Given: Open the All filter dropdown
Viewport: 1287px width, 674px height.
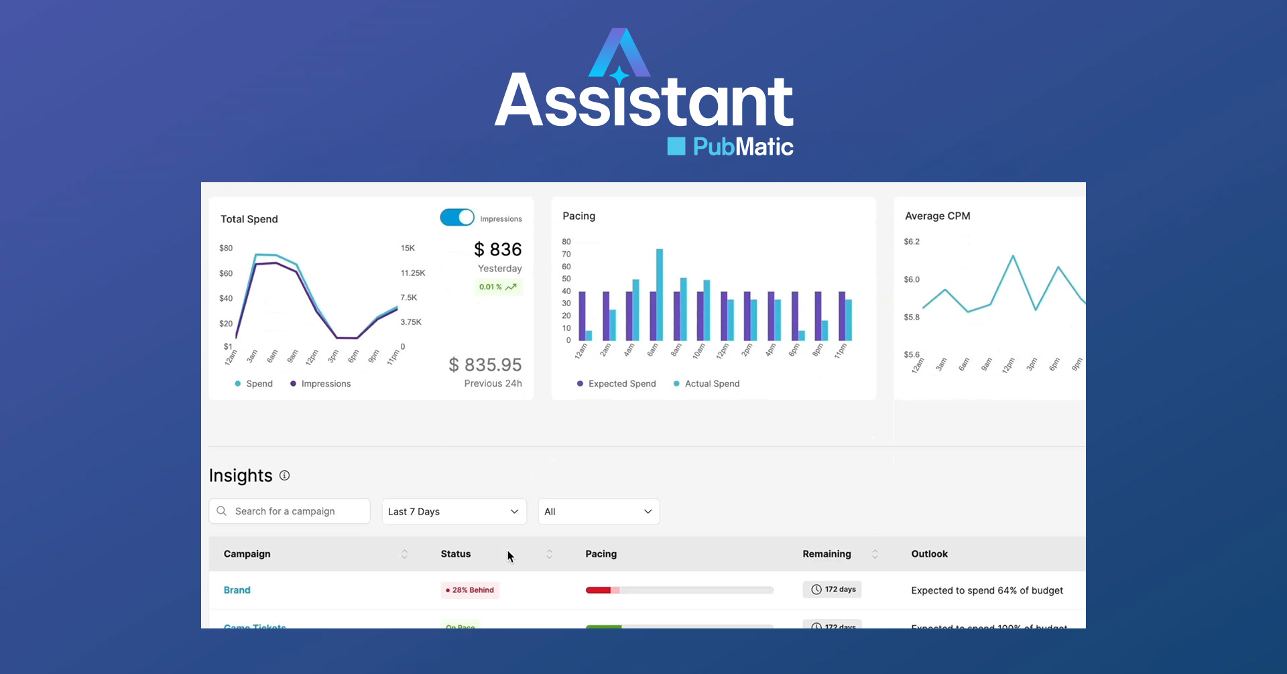Looking at the screenshot, I should click(598, 511).
